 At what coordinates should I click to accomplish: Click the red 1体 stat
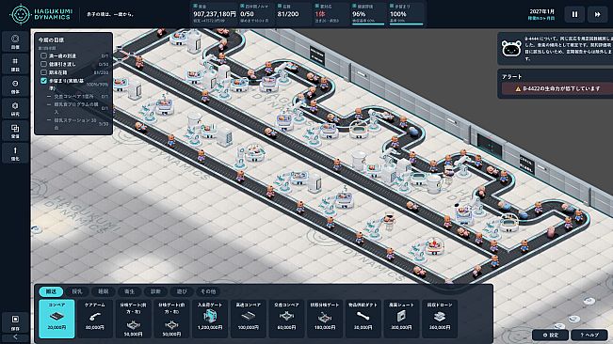click(x=320, y=14)
